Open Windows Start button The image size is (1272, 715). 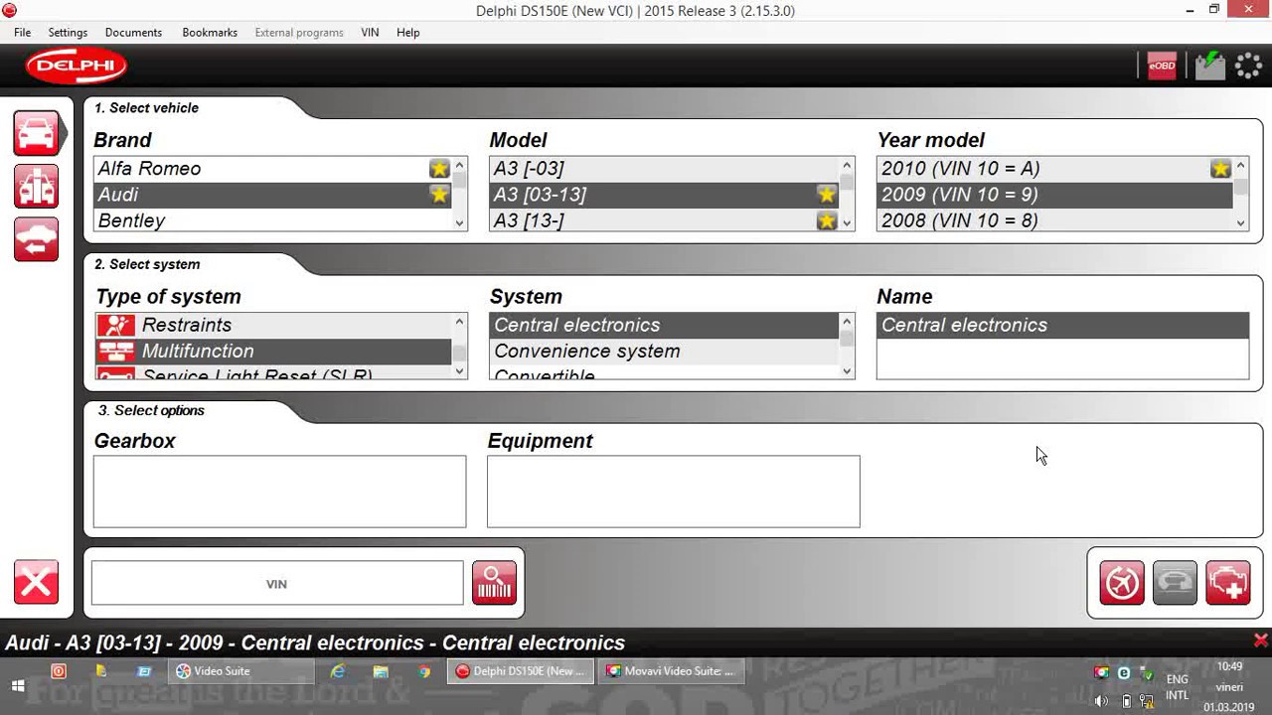point(18,685)
